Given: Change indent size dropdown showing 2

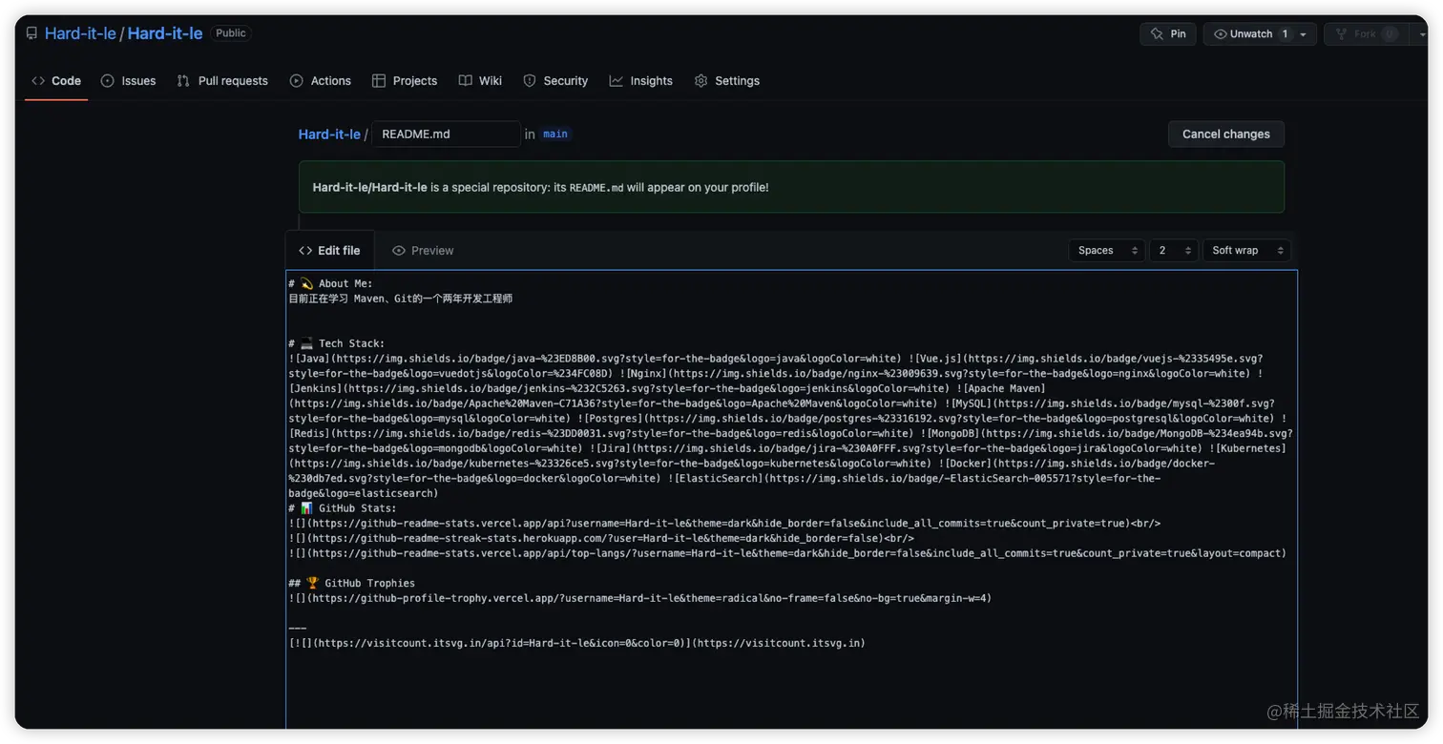Looking at the screenshot, I should click(1174, 251).
